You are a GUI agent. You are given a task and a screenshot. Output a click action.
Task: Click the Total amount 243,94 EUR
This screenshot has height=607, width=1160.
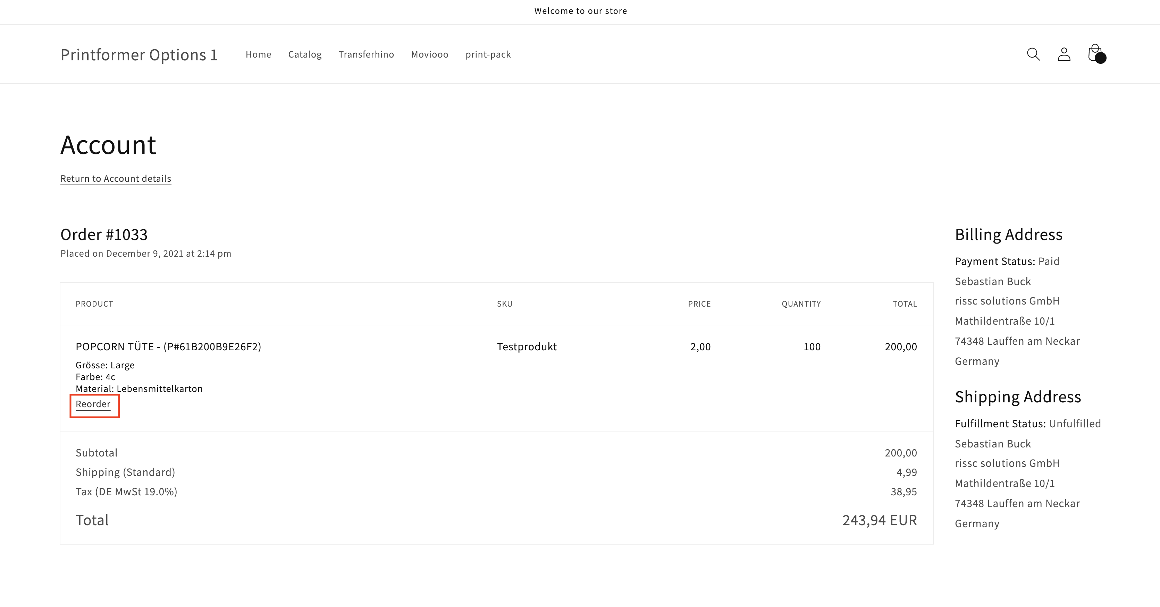(879, 520)
